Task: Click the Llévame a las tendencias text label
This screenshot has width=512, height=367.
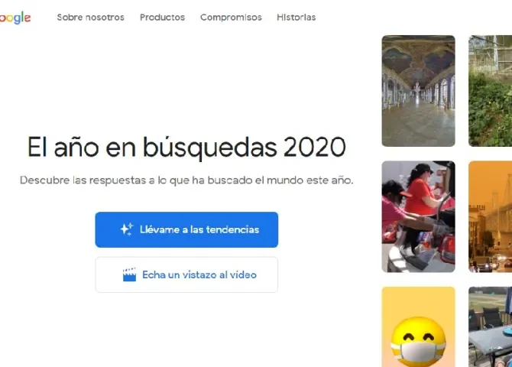Action: (199, 229)
